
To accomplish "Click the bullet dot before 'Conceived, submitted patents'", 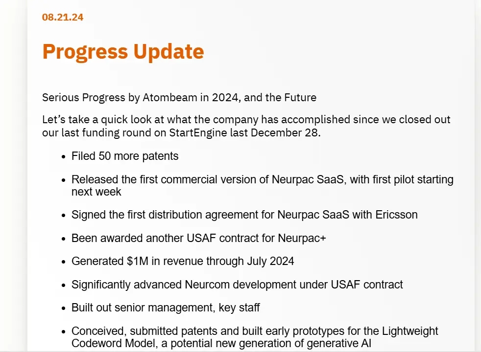I will (x=64, y=332).
